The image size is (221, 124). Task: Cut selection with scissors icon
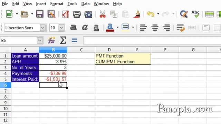tap(103, 14)
